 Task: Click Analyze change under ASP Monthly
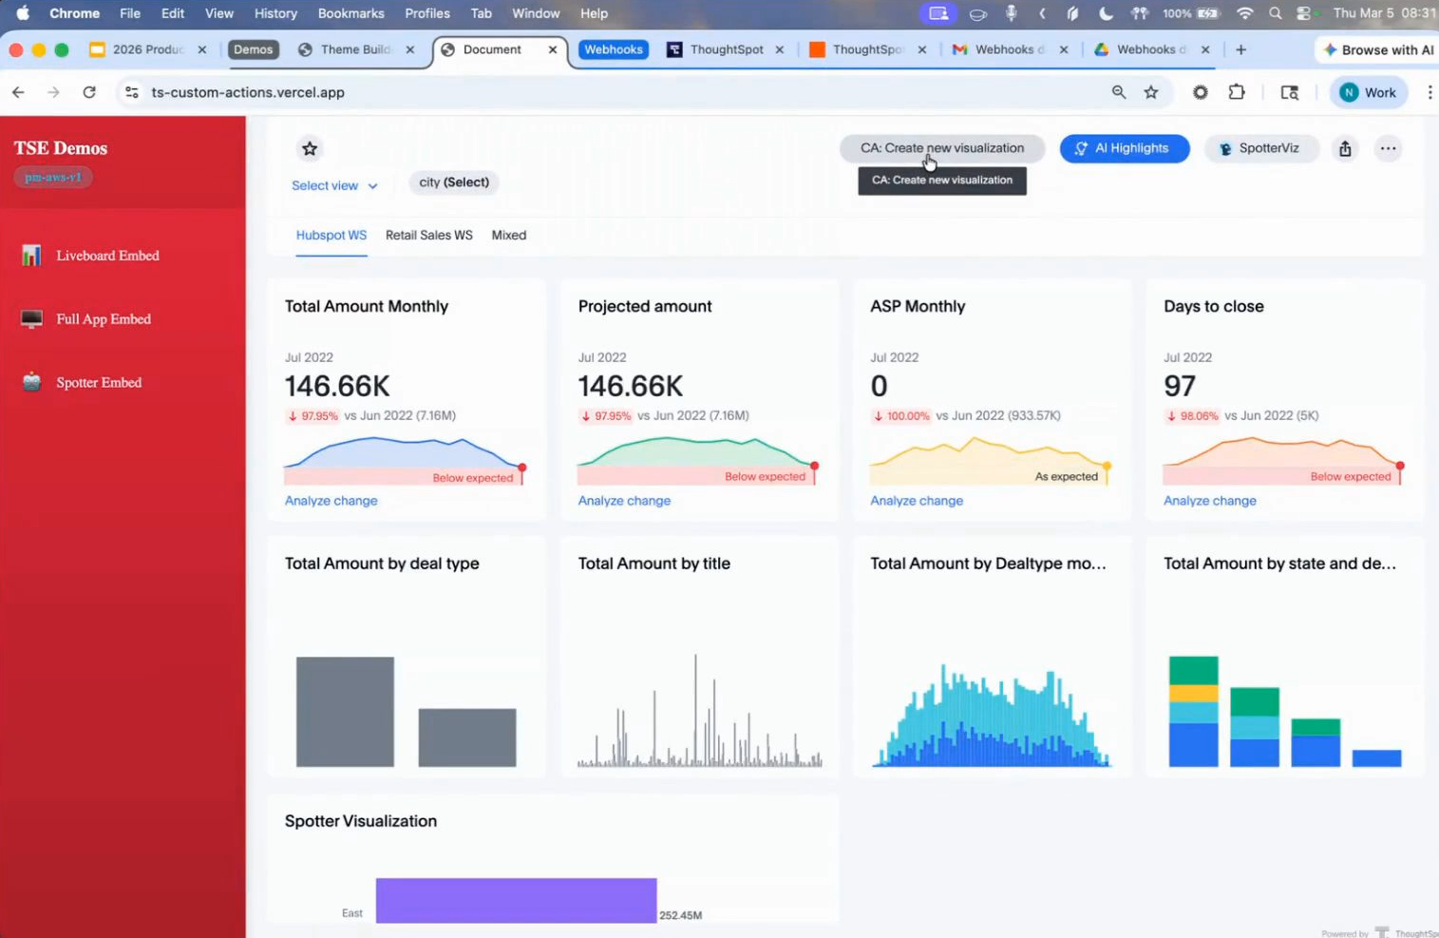(916, 501)
